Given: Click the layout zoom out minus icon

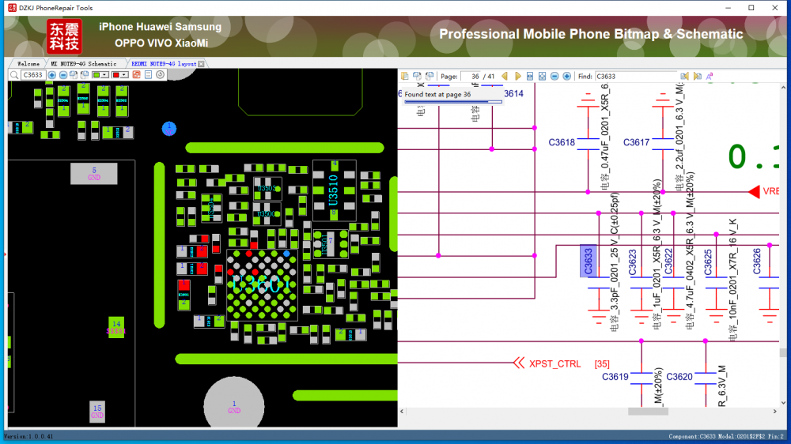Looking at the screenshot, I should pos(63,75).
